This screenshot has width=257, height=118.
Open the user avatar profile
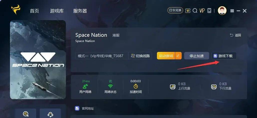click(222, 11)
